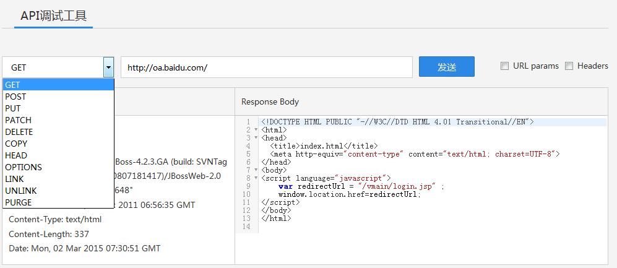
Task: Click the DOCTYPE line in response body
Action: point(397,122)
